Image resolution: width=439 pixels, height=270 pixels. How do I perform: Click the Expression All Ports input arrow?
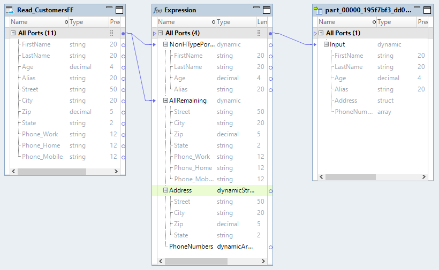click(155, 33)
